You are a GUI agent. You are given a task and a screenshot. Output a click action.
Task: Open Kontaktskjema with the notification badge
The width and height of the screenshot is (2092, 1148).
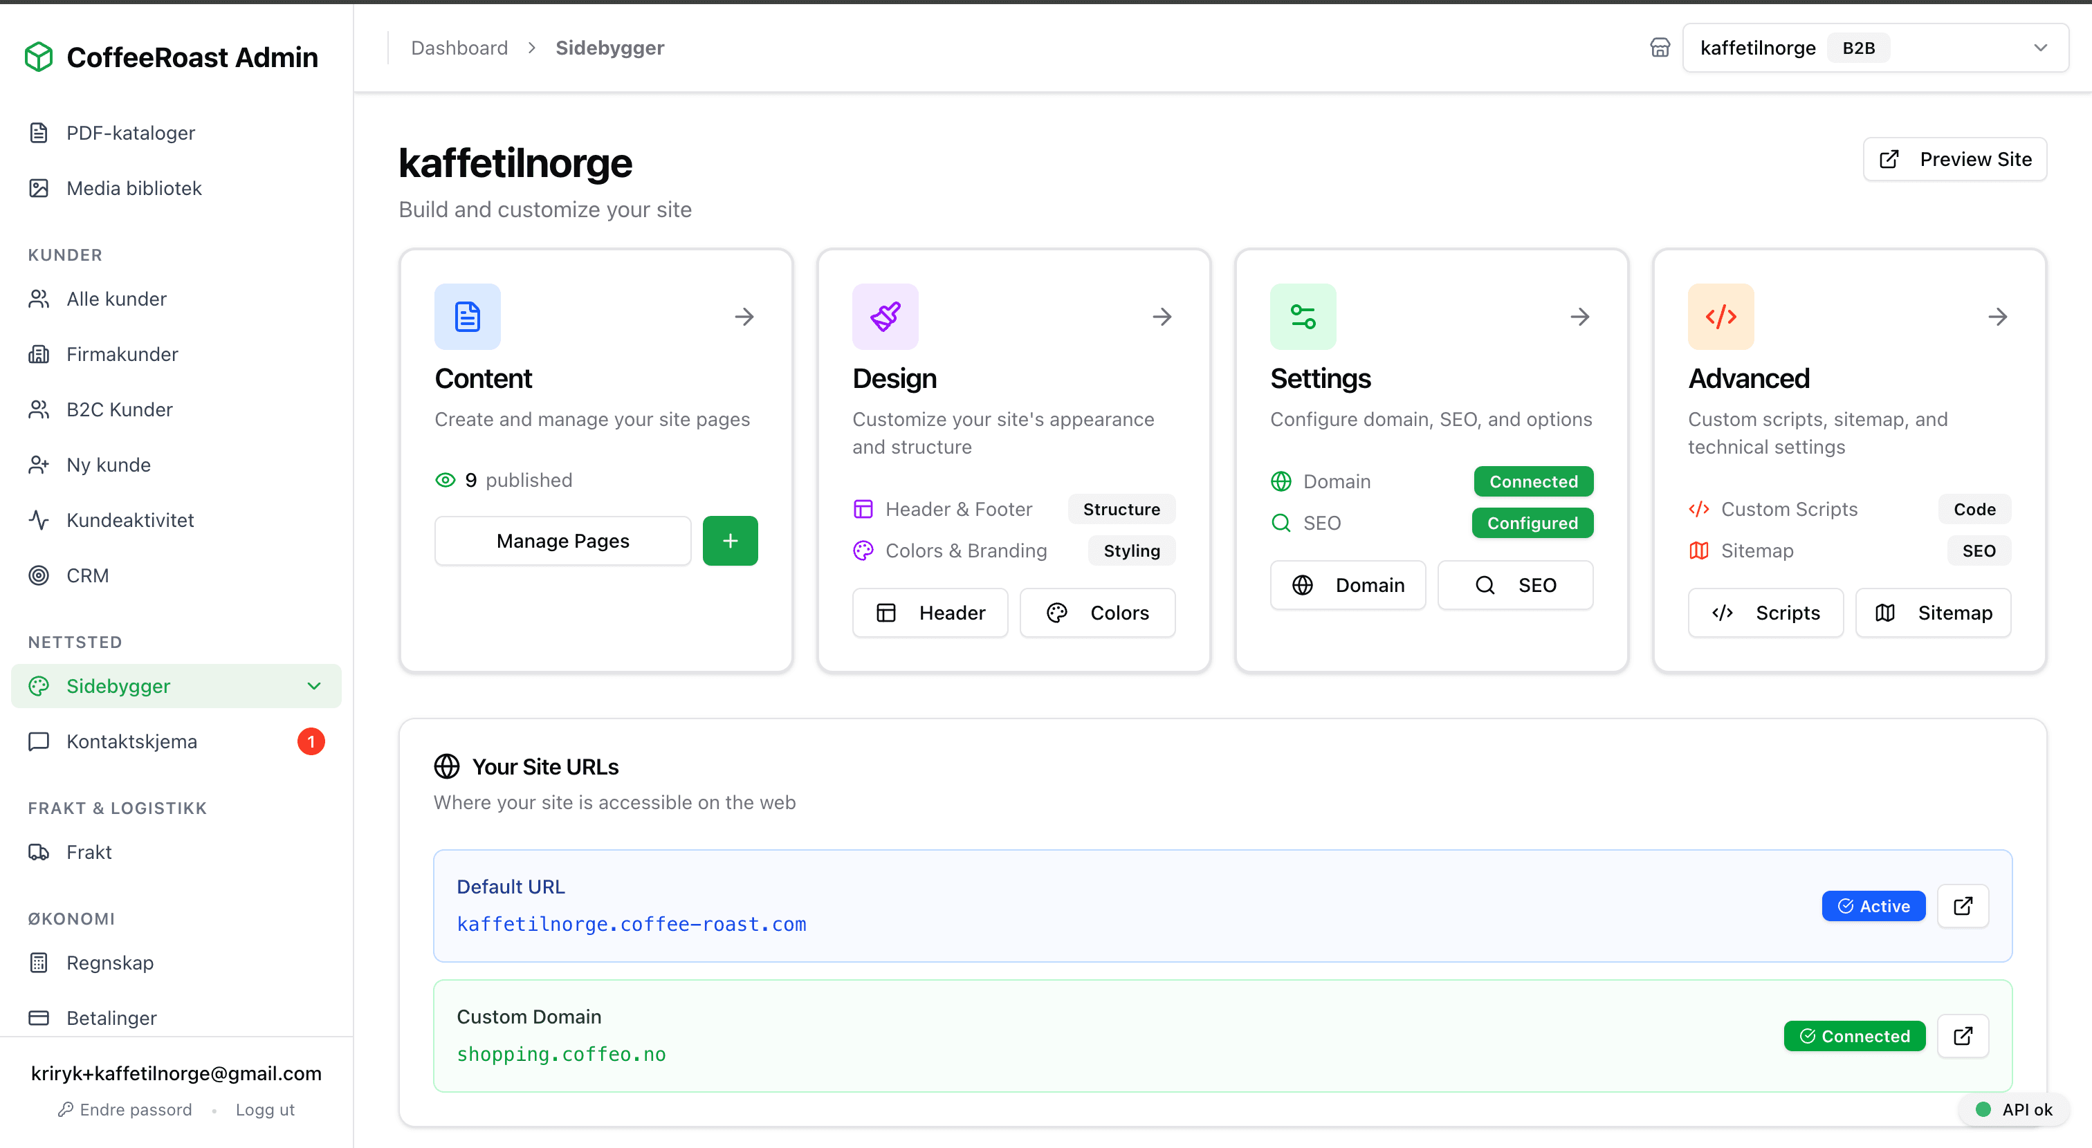tap(131, 741)
